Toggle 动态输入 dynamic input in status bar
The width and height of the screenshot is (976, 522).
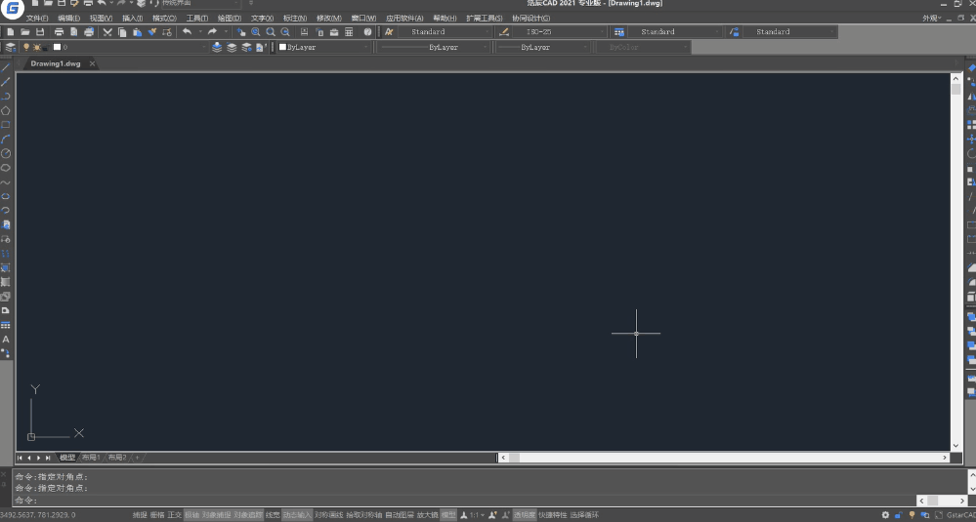pos(298,515)
